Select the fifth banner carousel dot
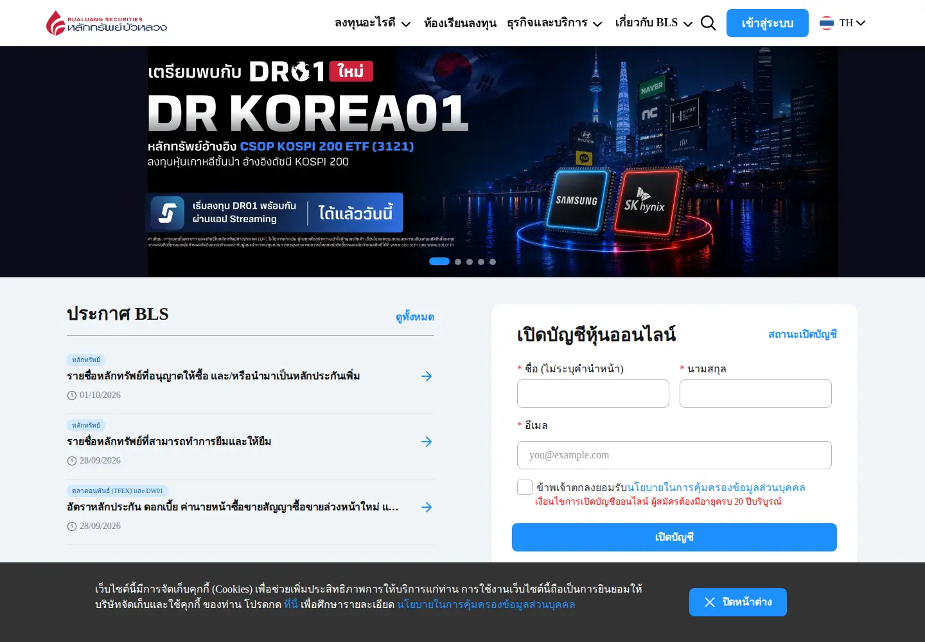 click(x=493, y=262)
